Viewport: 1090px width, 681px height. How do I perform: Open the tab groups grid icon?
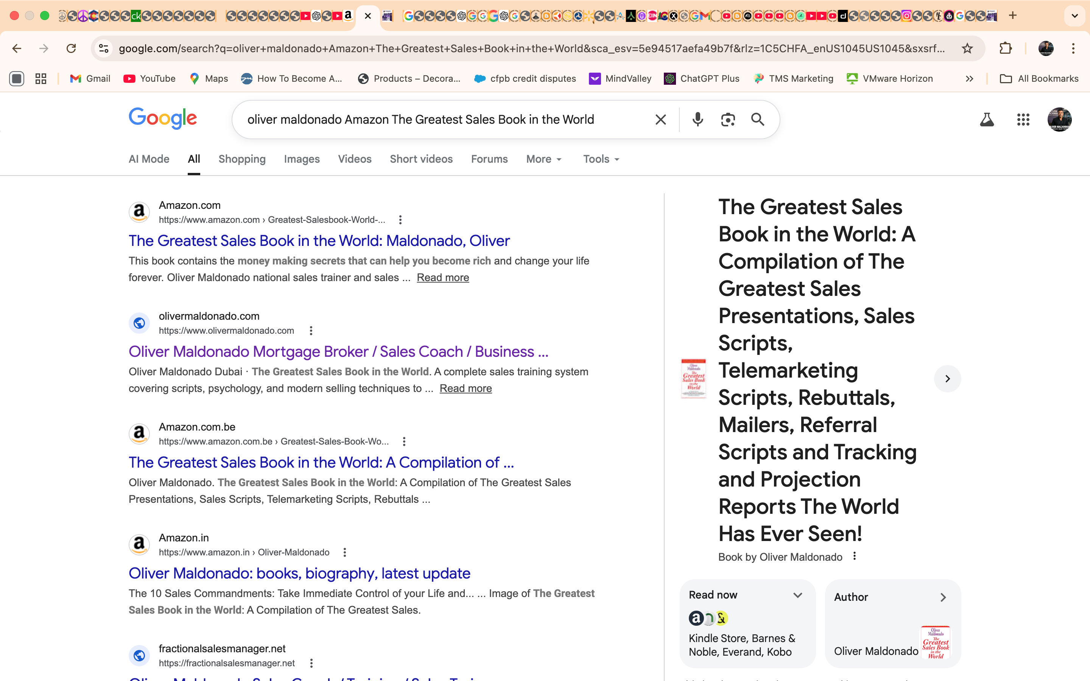pyautogui.click(x=41, y=79)
